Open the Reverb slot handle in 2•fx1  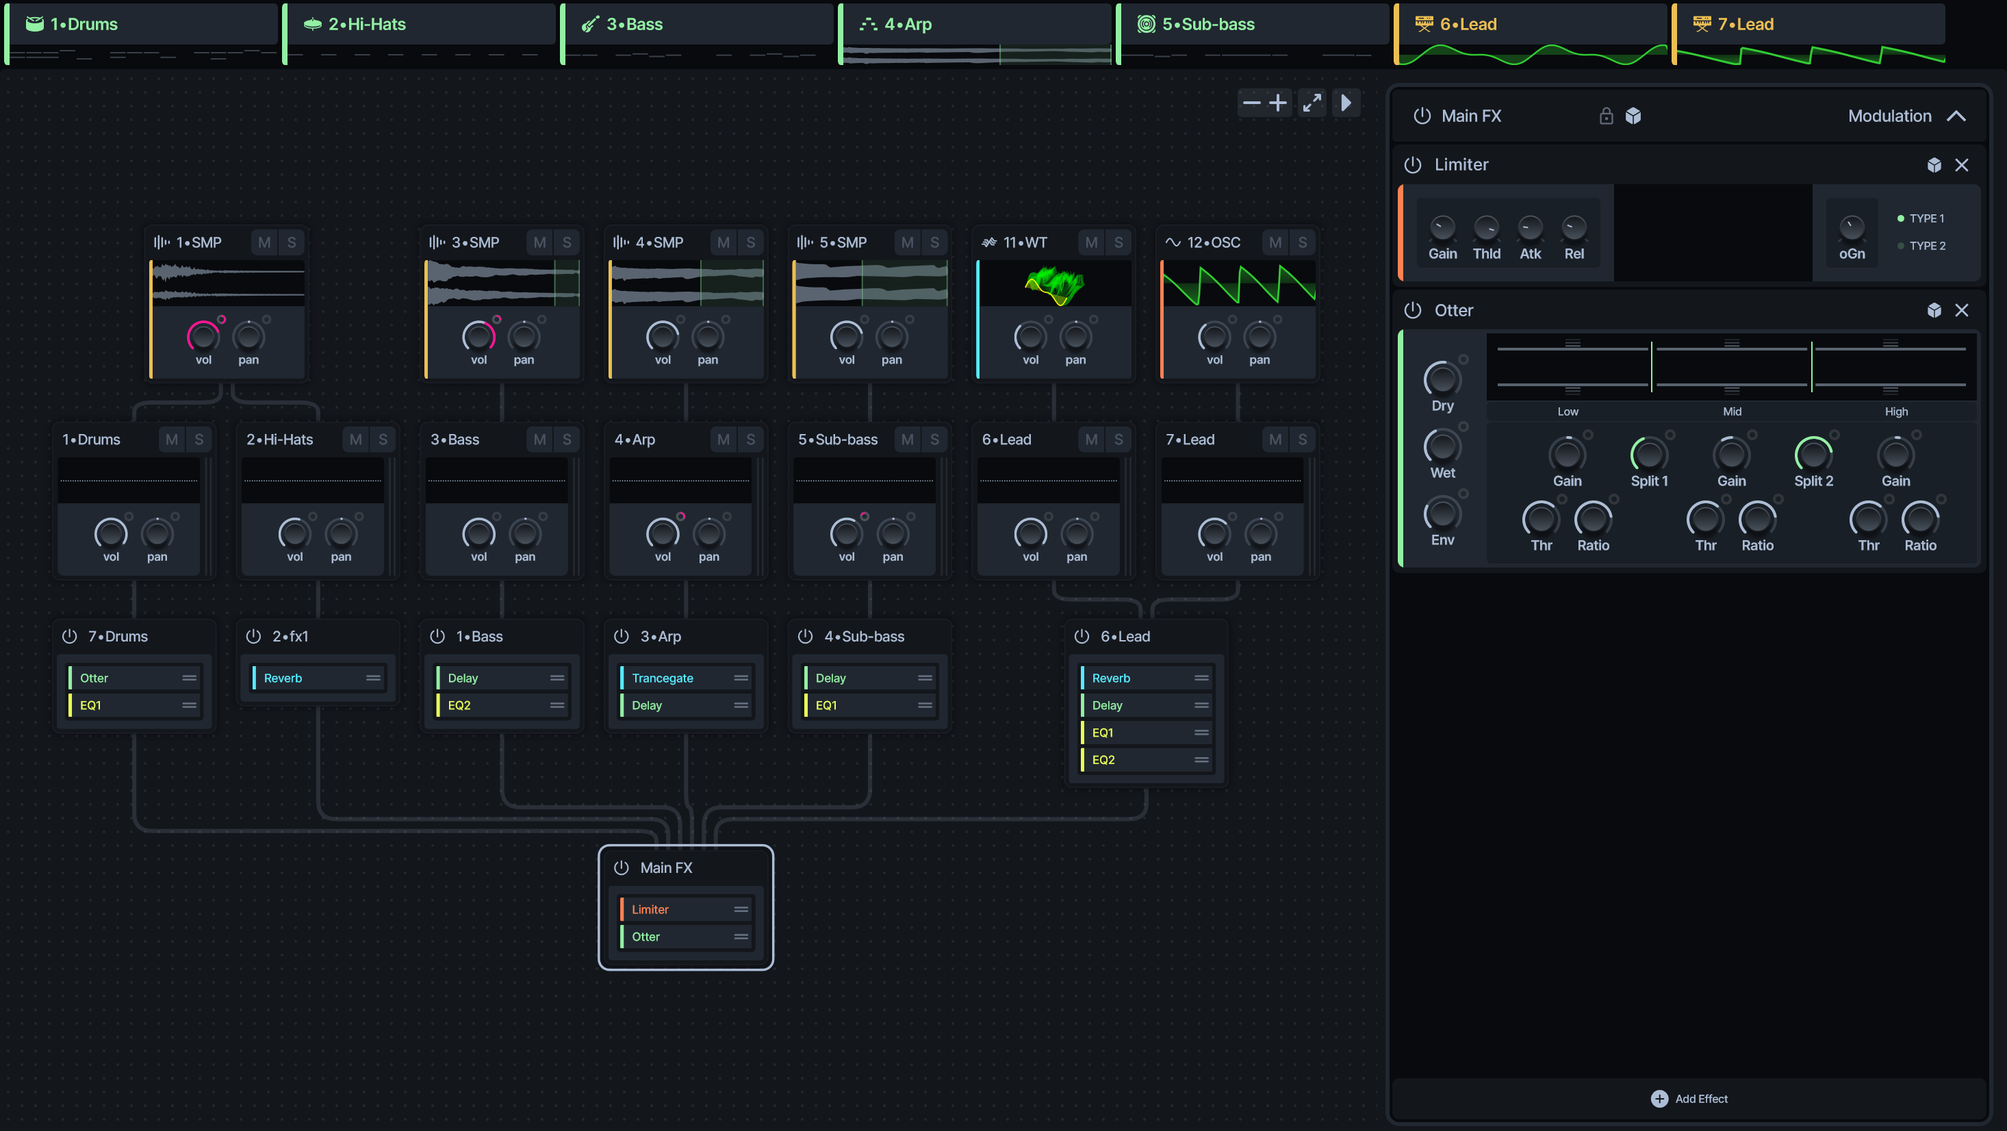(x=373, y=678)
